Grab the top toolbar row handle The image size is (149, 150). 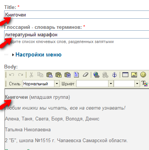(6, 75)
